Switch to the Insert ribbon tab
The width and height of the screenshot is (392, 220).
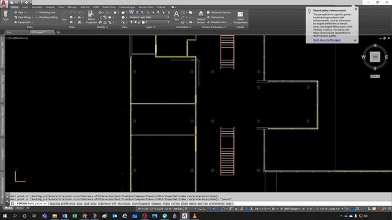[x=25, y=7]
